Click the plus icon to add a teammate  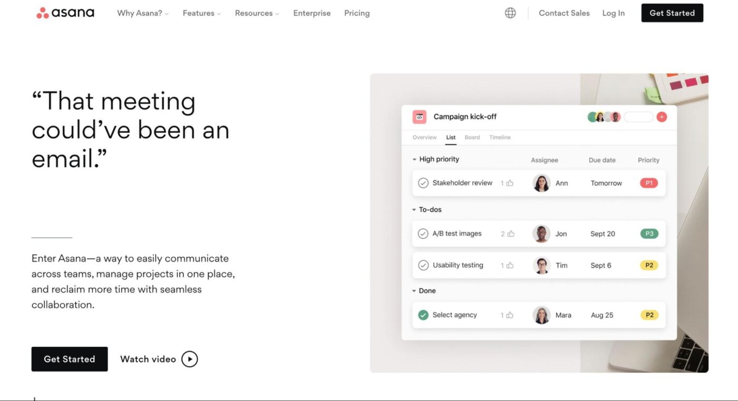(662, 116)
